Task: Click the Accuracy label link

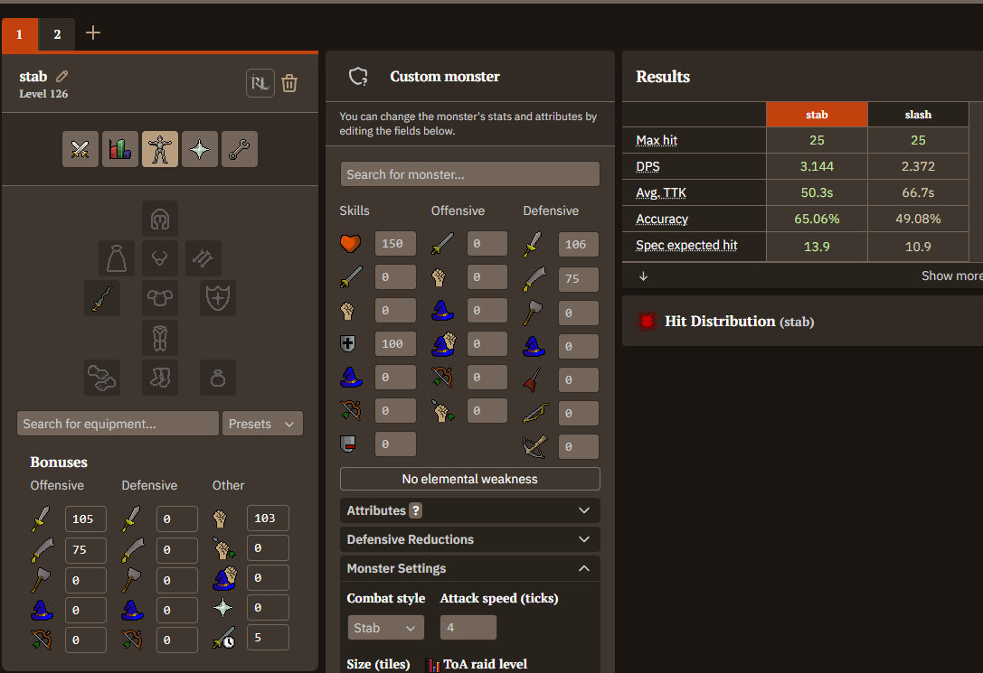Action: 662,220
